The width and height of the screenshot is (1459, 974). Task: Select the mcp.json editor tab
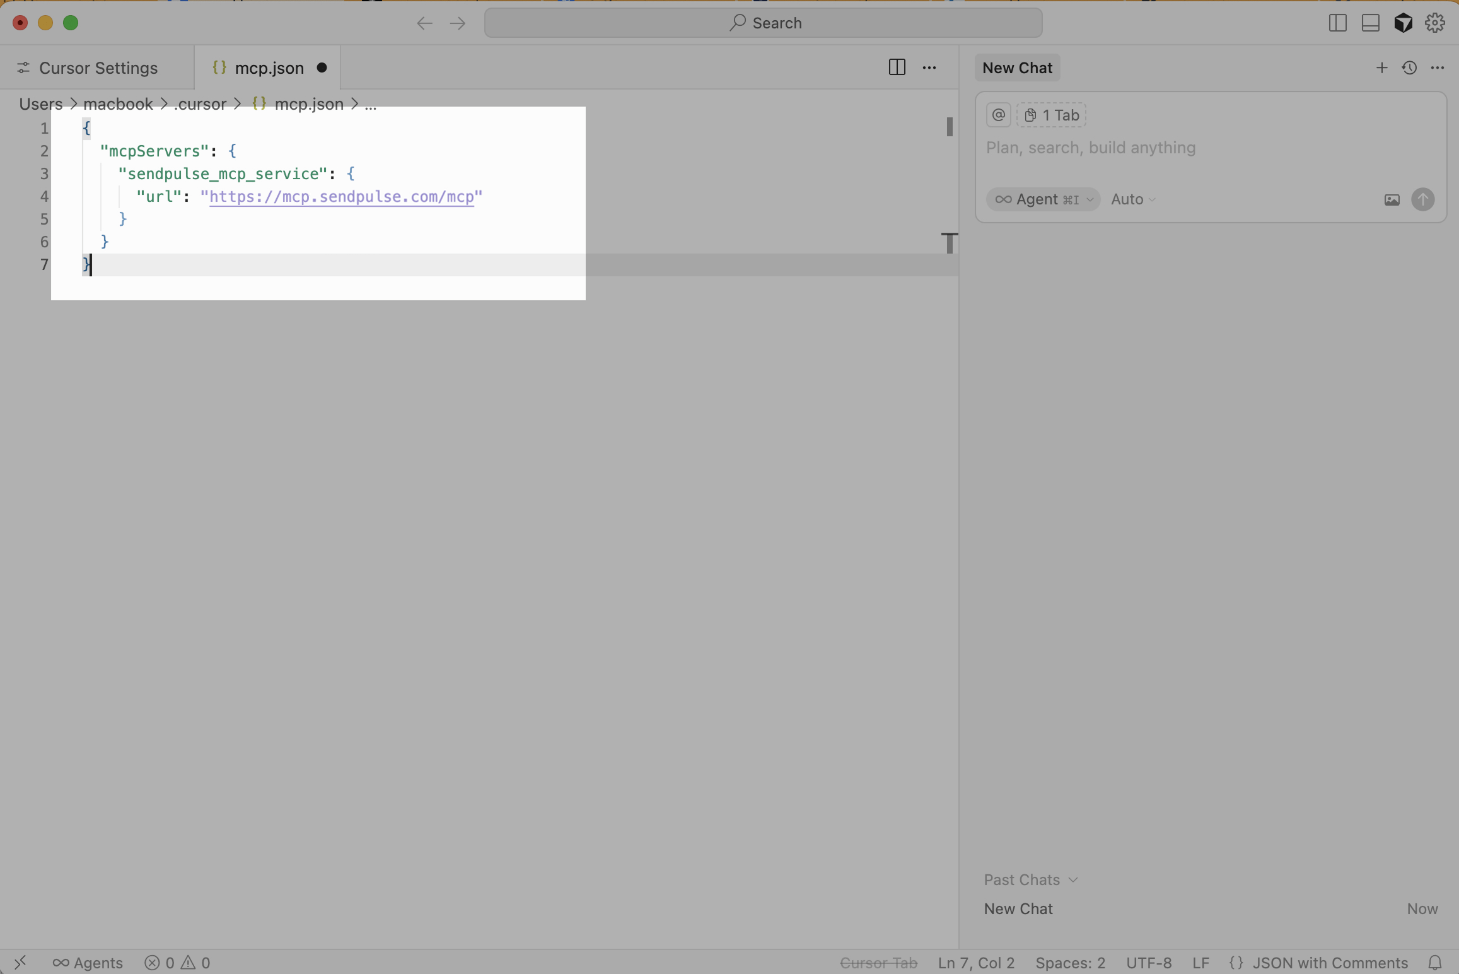[268, 67]
